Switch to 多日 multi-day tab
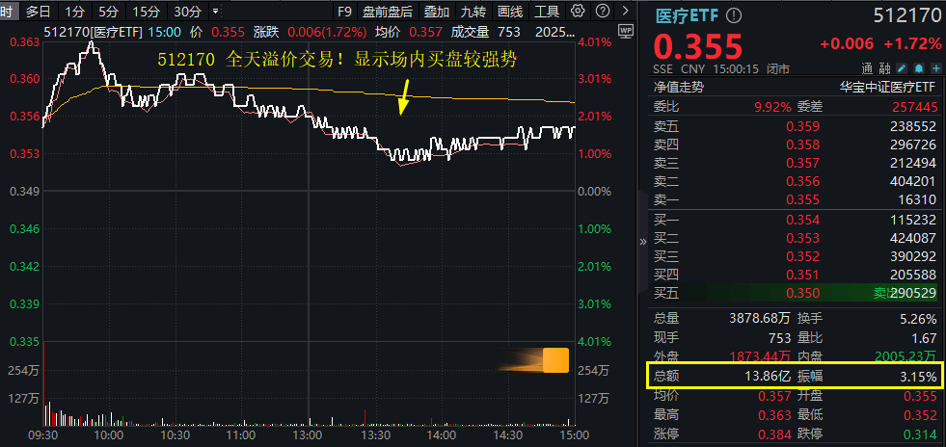Image resolution: width=946 pixels, height=447 pixels. click(x=39, y=11)
